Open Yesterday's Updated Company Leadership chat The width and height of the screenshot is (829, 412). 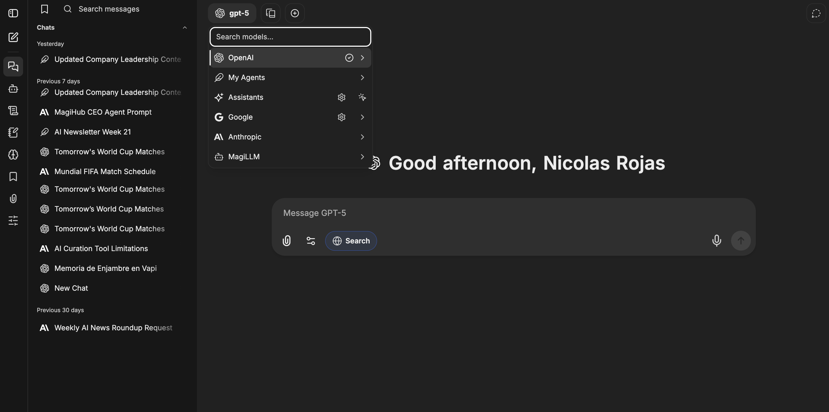[112, 59]
